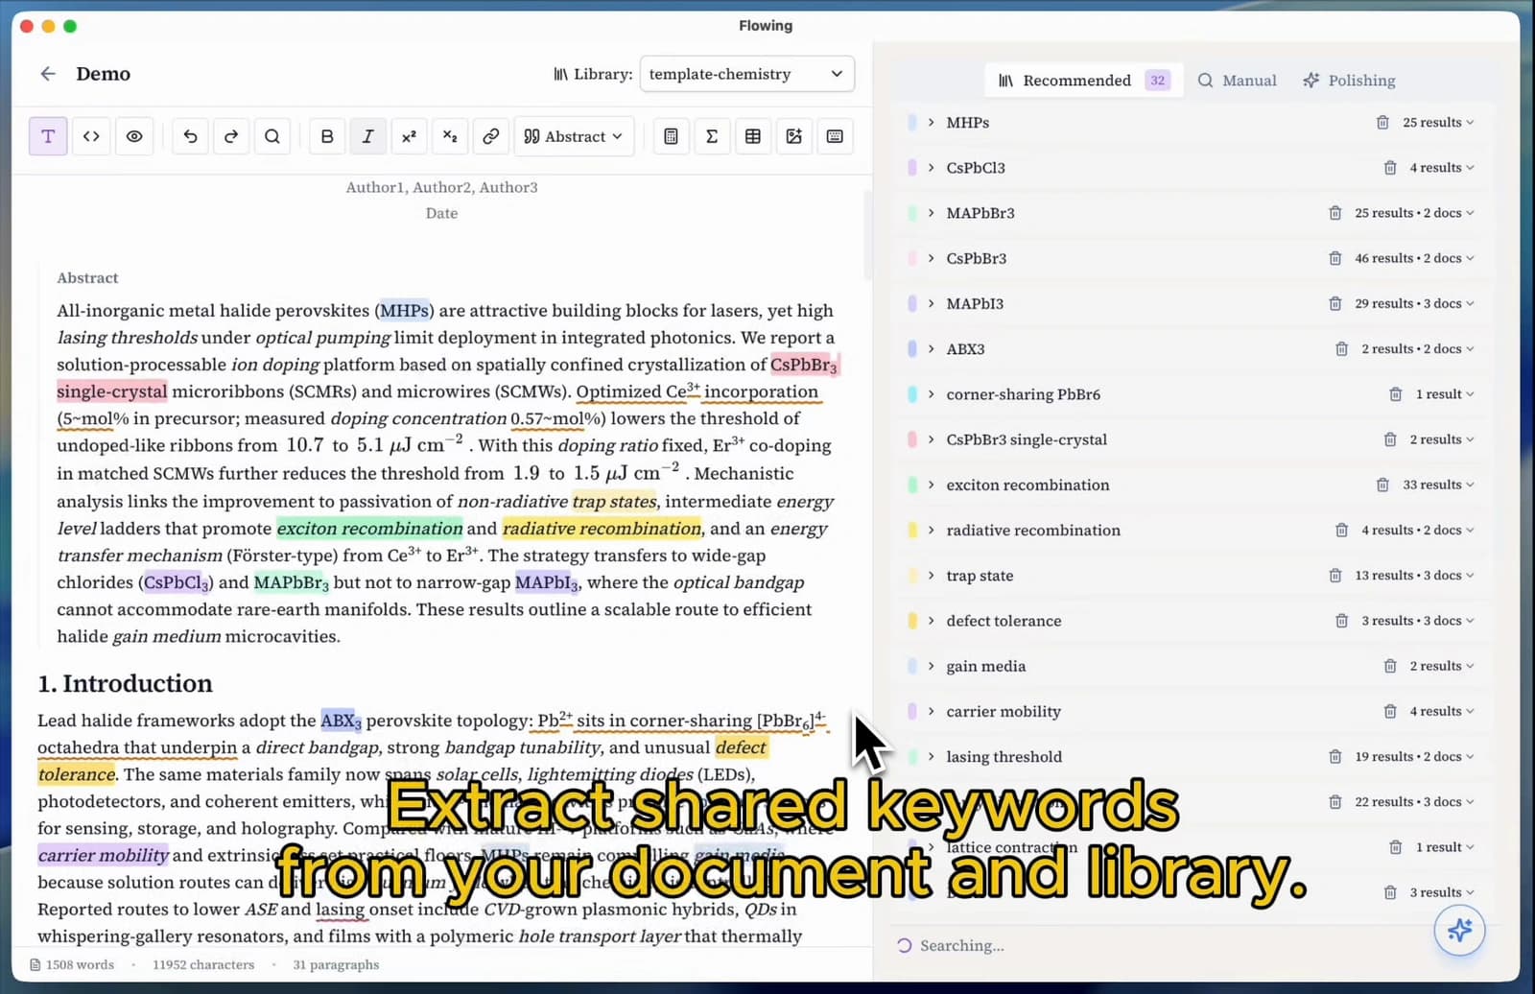Delete the CsPbCl3 keyword
The width and height of the screenshot is (1535, 994).
1390,167
